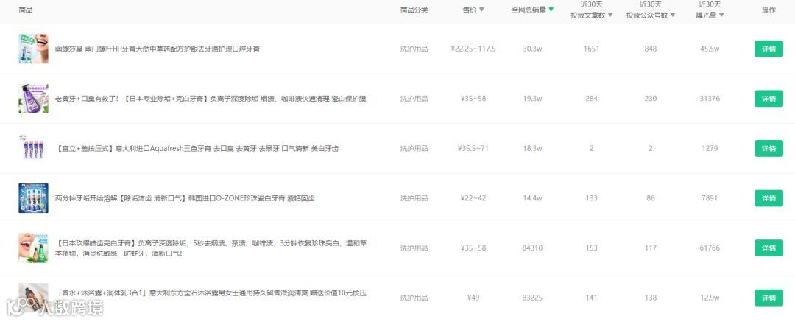The width and height of the screenshot is (795, 322).
Task: Open 详情 for 日本玖曝皓齿亮白牙膏 row
Action: [x=768, y=248]
